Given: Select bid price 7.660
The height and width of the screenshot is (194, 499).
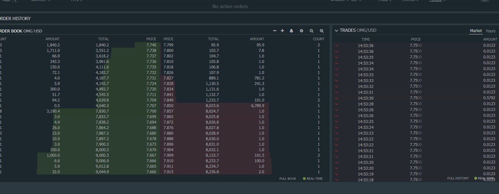Looking at the screenshot, I should (151, 172).
